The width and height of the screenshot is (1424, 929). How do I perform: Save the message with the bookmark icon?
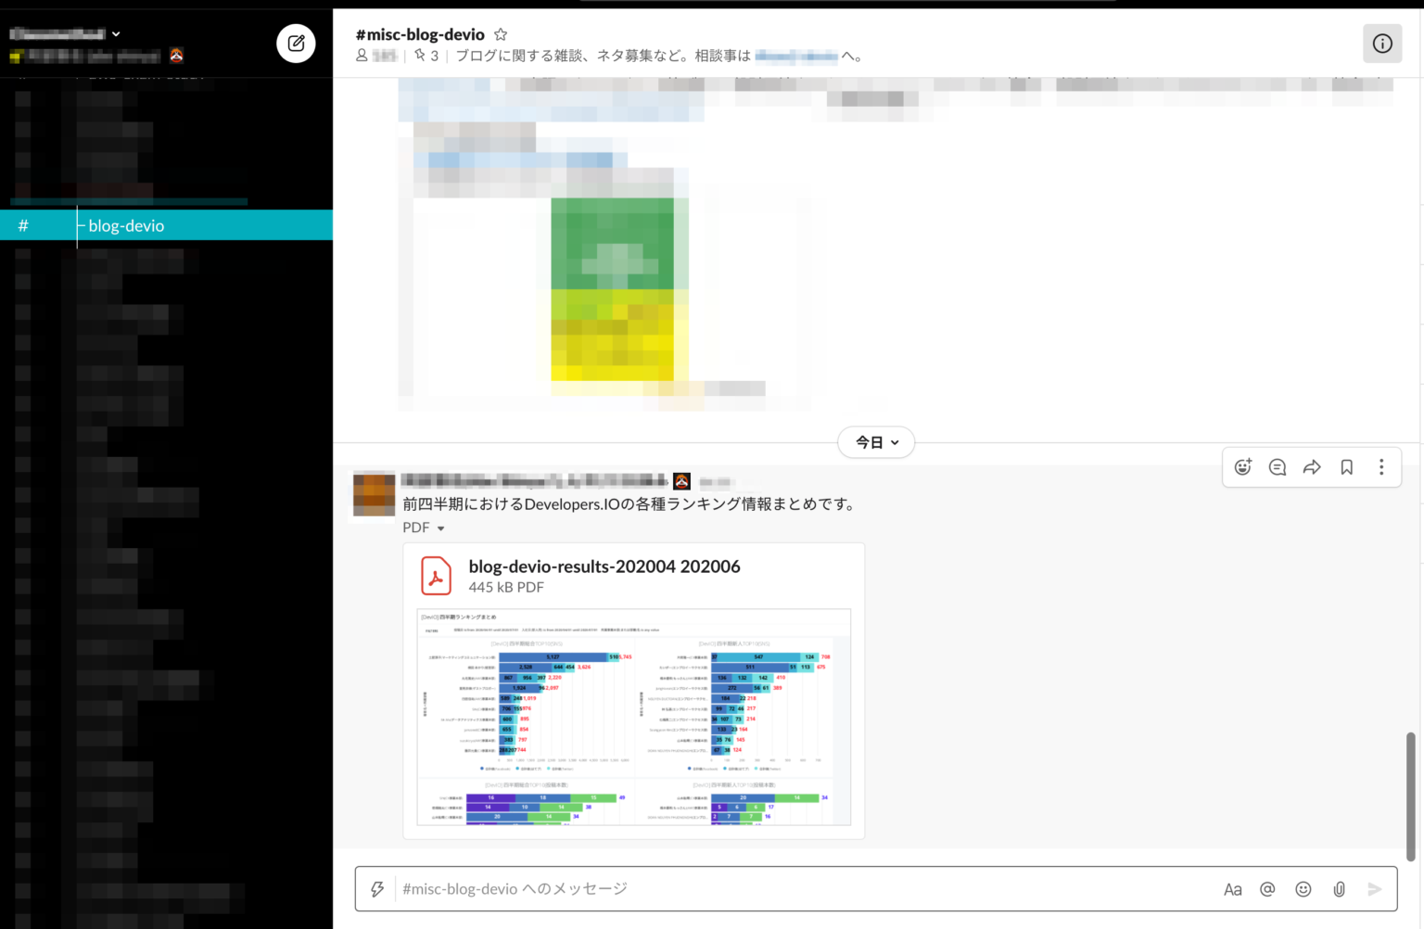1346,467
